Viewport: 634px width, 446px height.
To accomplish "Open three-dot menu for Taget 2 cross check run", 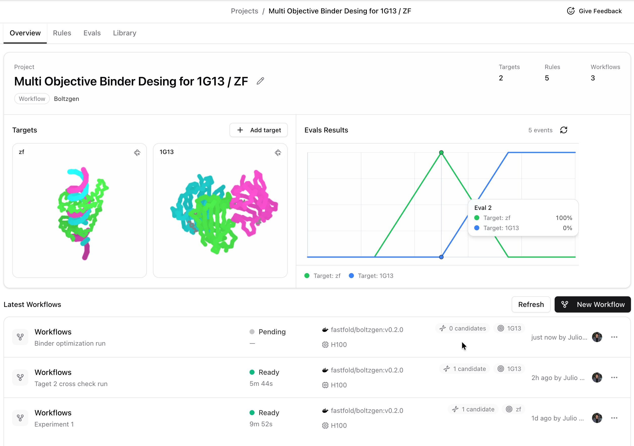I will (x=614, y=377).
